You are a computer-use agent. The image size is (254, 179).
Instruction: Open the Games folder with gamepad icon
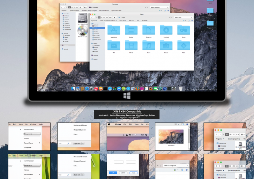click(x=184, y=30)
